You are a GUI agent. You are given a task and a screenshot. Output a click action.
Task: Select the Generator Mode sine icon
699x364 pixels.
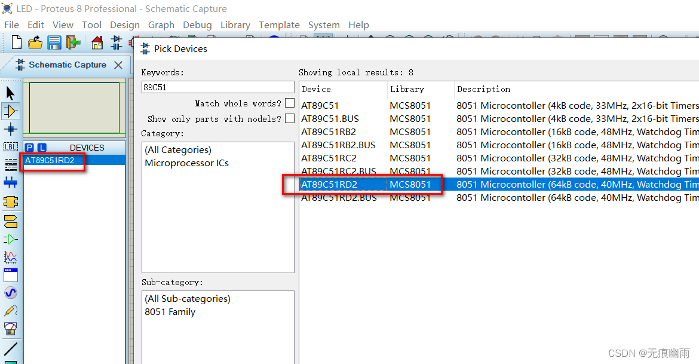[10, 293]
